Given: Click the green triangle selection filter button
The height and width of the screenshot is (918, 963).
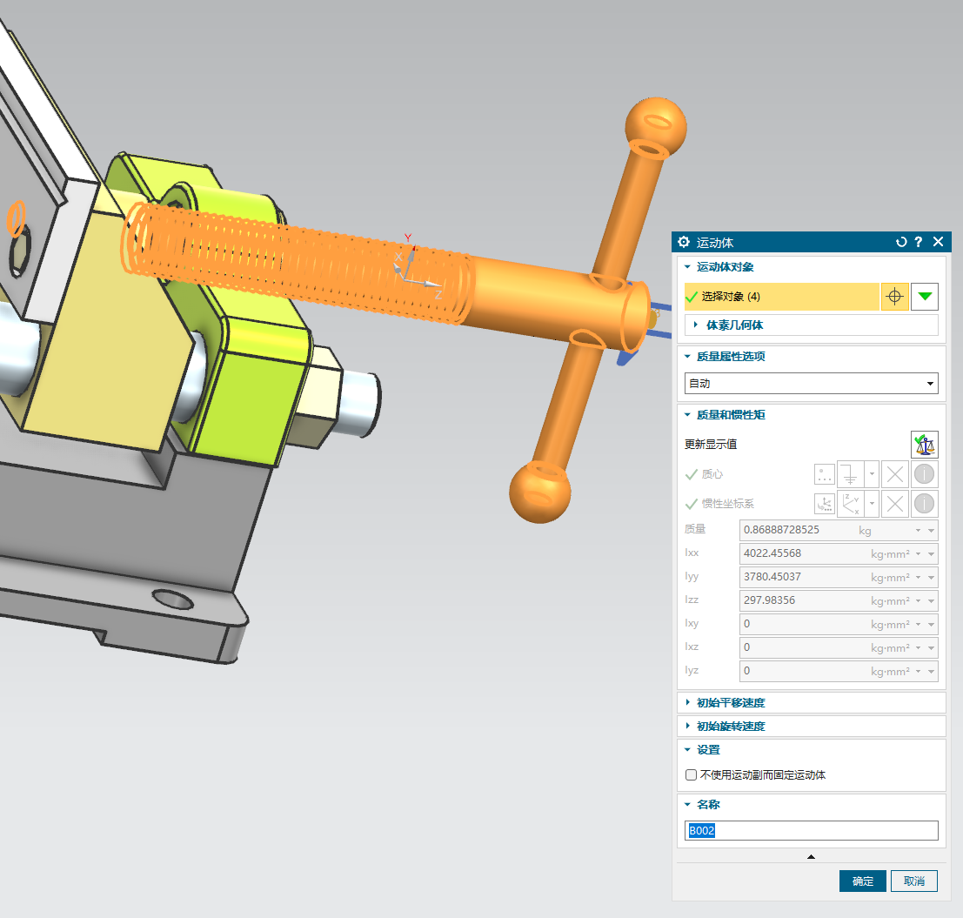Looking at the screenshot, I should [924, 297].
